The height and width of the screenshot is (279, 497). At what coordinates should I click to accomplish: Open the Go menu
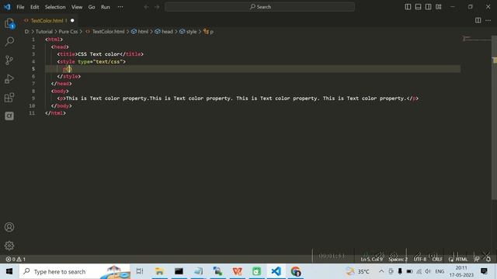92,7
